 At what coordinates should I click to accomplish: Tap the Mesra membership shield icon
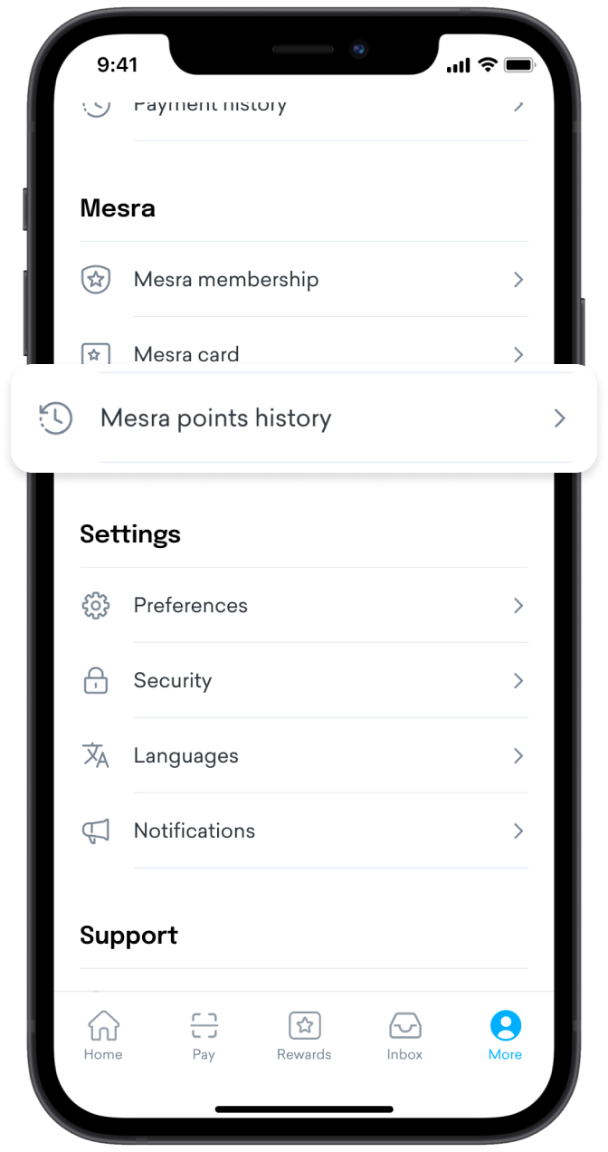[95, 280]
